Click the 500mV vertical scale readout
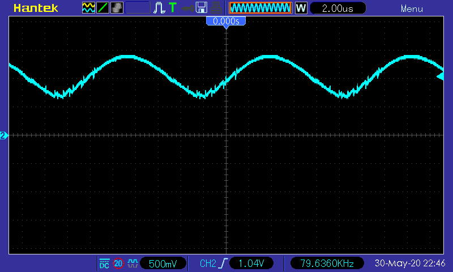Viewport: 453px width, 272px height. point(163,263)
